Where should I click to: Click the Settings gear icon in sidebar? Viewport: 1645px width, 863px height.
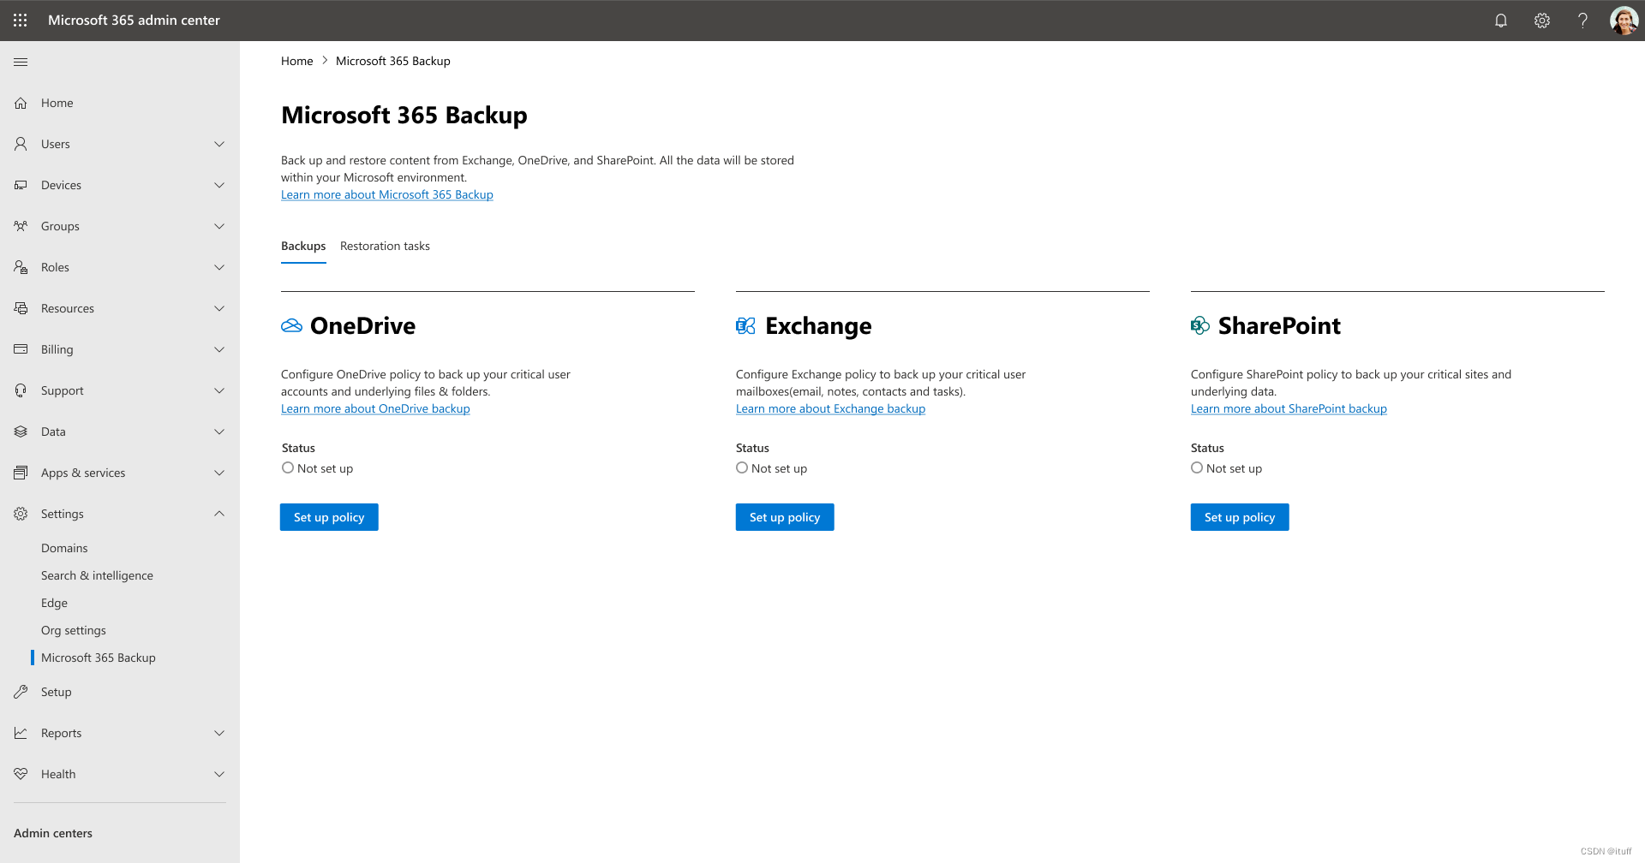coord(21,514)
